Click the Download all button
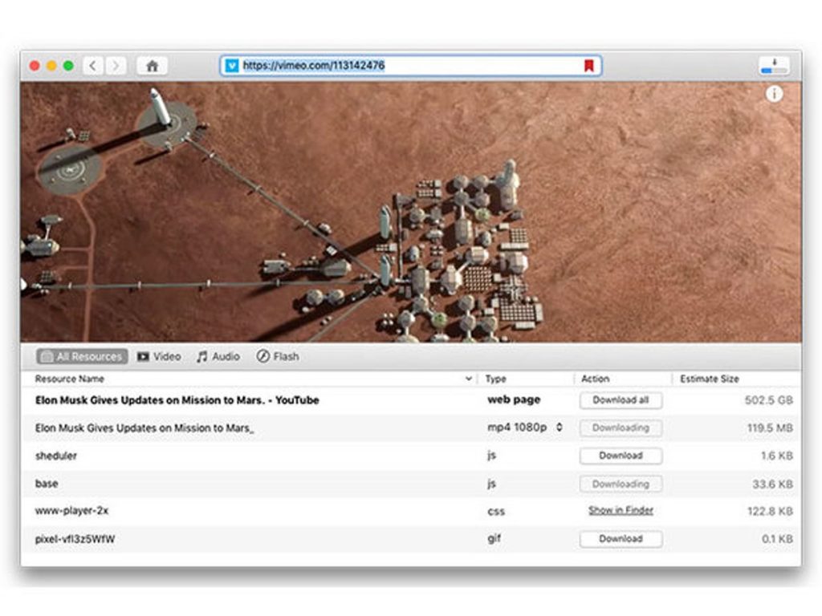Screen dimensions: 822x616 621,400
